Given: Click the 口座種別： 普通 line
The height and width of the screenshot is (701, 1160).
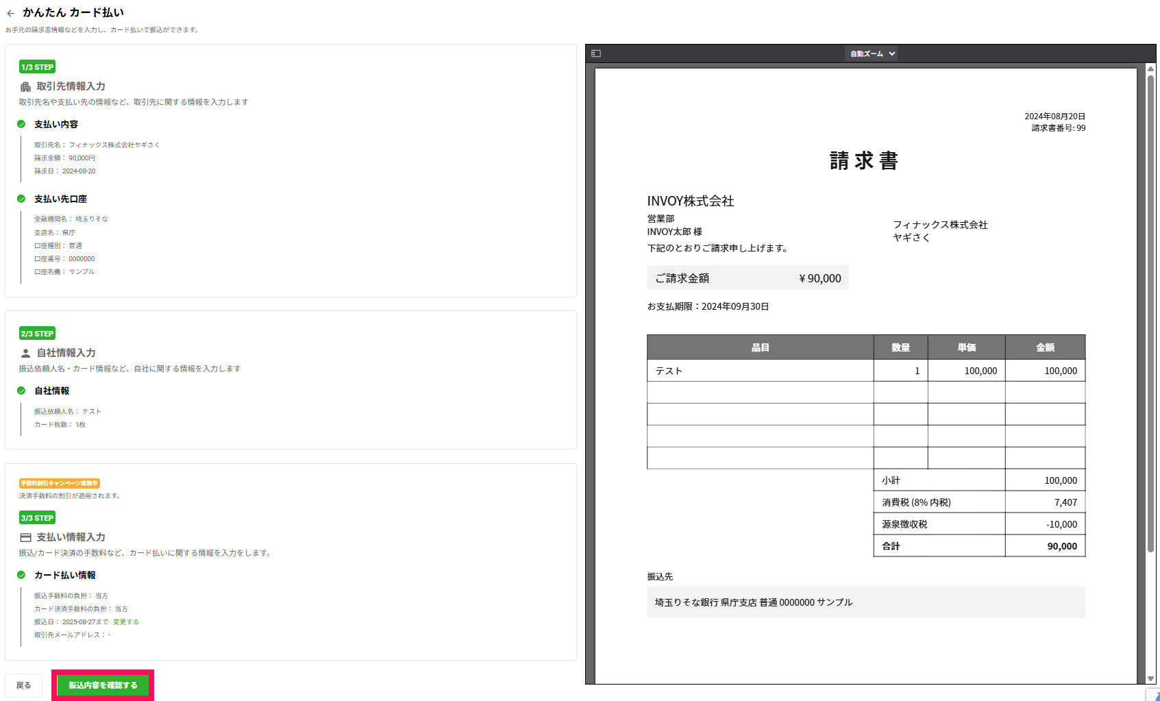Looking at the screenshot, I should 58,246.
